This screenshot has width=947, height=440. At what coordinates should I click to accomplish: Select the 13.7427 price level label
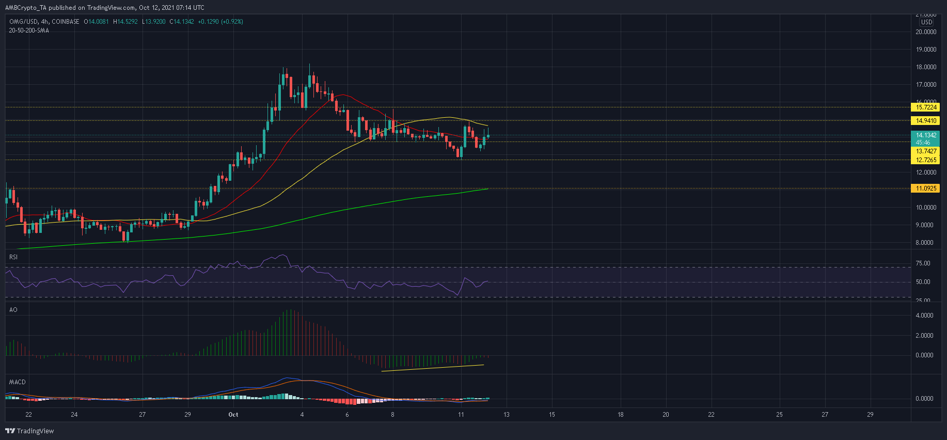926,151
